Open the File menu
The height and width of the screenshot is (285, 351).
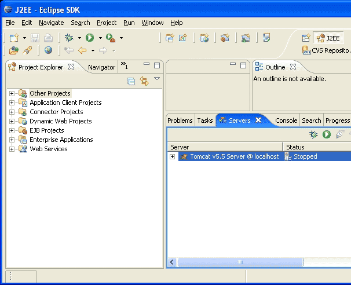(10, 23)
